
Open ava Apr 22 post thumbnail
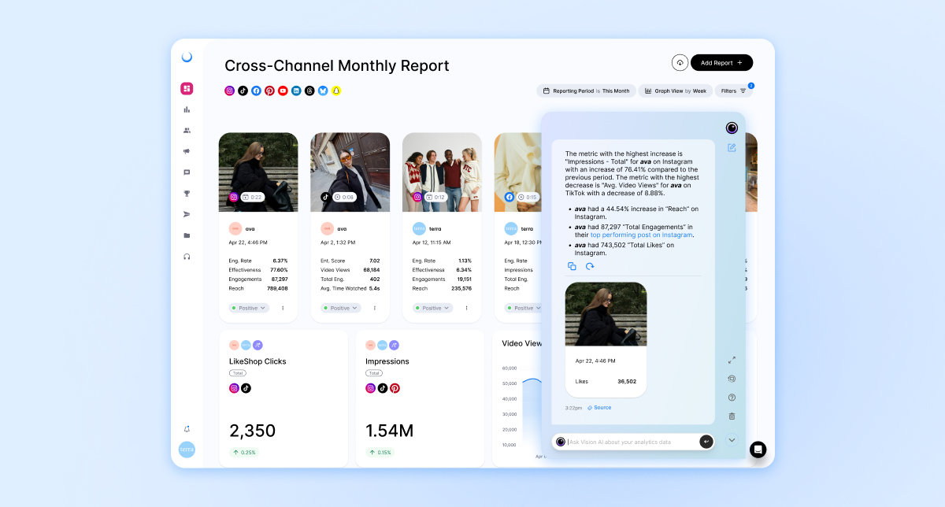[258, 172]
